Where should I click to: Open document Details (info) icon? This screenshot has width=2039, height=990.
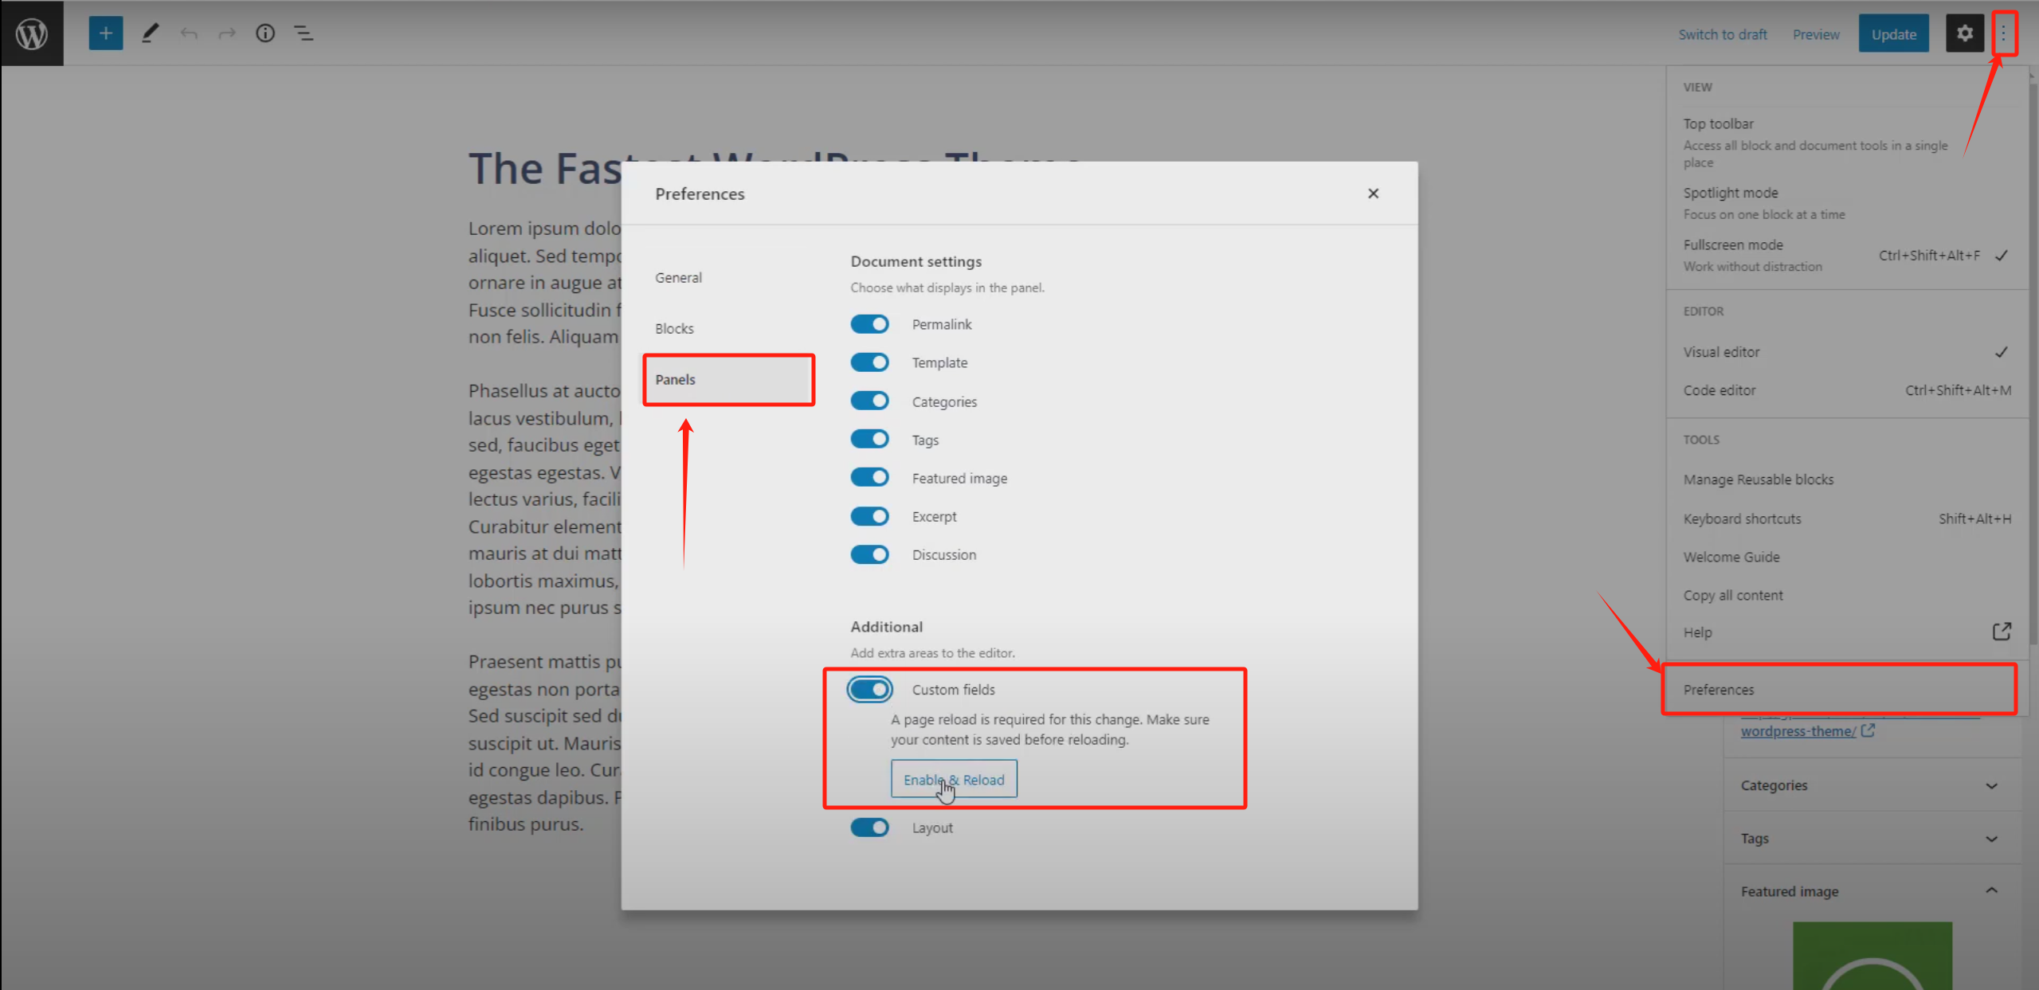[265, 33]
